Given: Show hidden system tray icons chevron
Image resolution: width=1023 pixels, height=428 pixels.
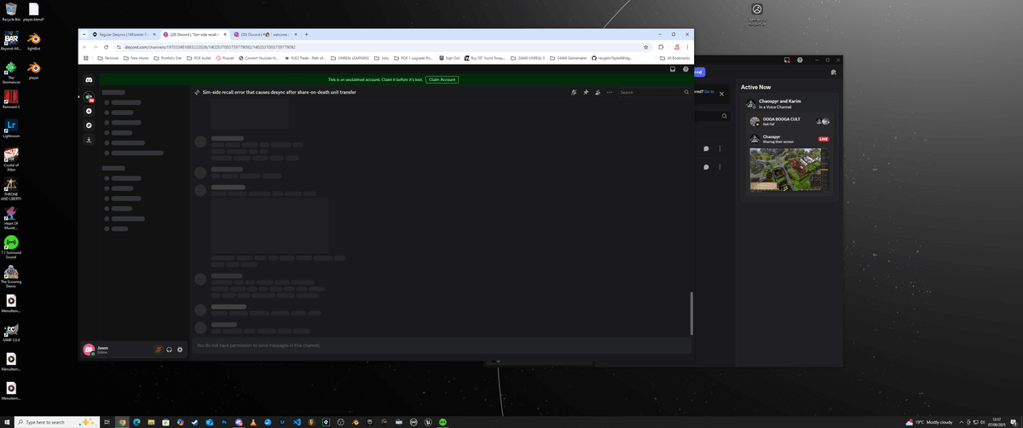Looking at the screenshot, I should [962, 422].
